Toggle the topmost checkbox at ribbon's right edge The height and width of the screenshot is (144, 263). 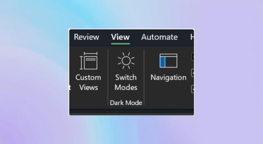tap(193, 57)
